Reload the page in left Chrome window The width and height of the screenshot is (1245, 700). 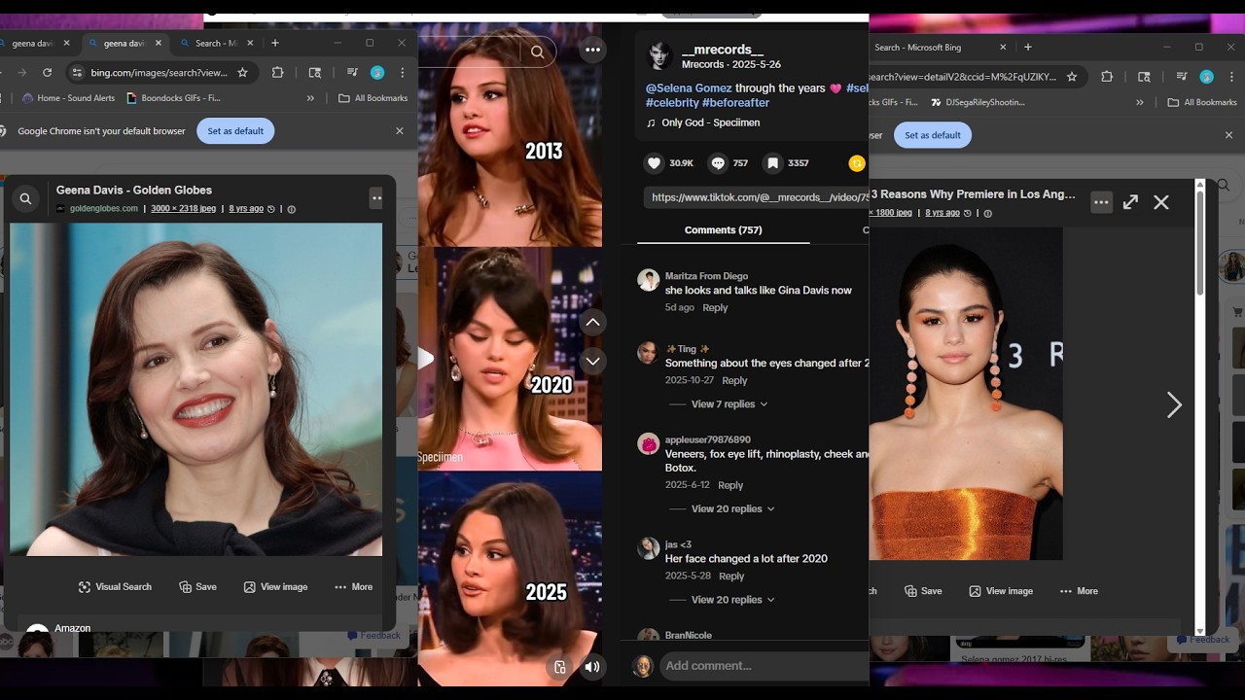pyautogui.click(x=47, y=72)
